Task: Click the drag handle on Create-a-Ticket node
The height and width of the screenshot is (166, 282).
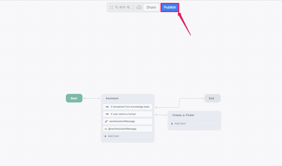Action: pos(170,115)
